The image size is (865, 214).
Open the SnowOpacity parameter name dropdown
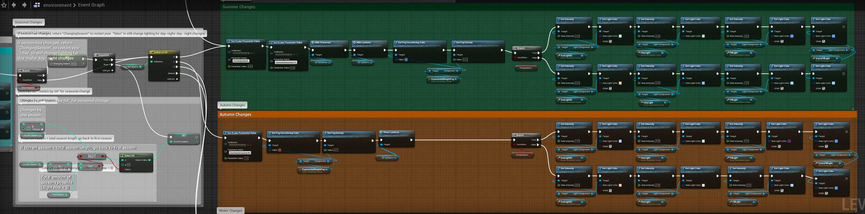coord(241,61)
